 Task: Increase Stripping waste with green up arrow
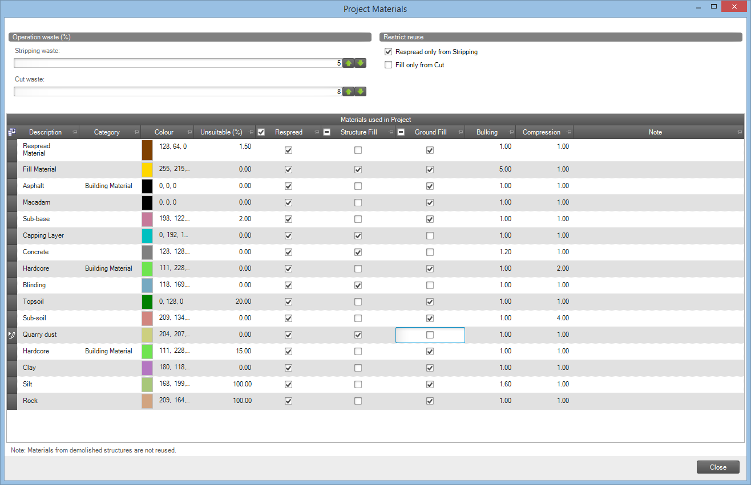pyautogui.click(x=349, y=63)
